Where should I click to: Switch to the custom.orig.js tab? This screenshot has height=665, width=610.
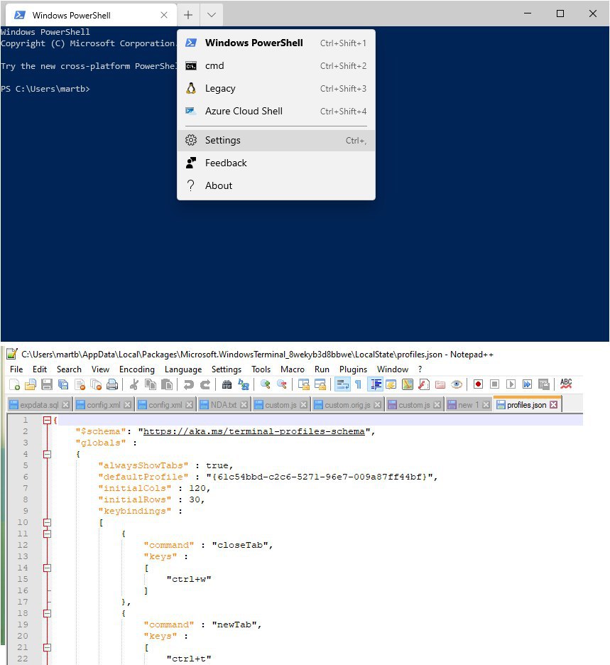point(347,404)
